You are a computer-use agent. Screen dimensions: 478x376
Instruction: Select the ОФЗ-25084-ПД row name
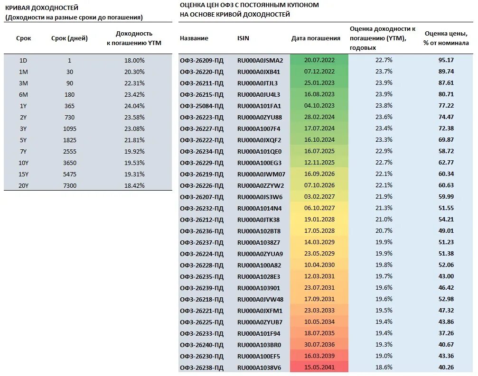tap(202, 106)
